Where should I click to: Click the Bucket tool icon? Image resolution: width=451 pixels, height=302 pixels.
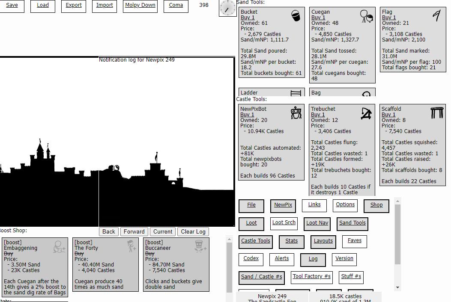pyautogui.click(x=296, y=15)
